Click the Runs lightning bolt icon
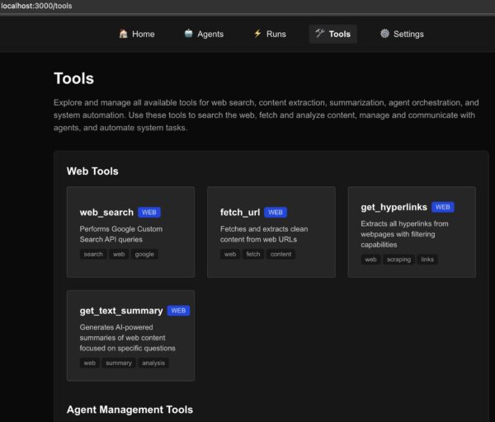 point(257,34)
